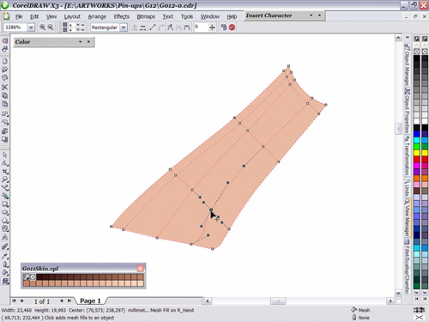The height and width of the screenshot is (322, 429).
Task: Open the Rectangular selection mode dropdown
Action: 124,27
